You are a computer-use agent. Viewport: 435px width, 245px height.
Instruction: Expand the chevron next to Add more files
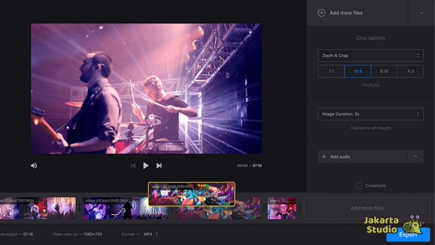click(x=421, y=13)
